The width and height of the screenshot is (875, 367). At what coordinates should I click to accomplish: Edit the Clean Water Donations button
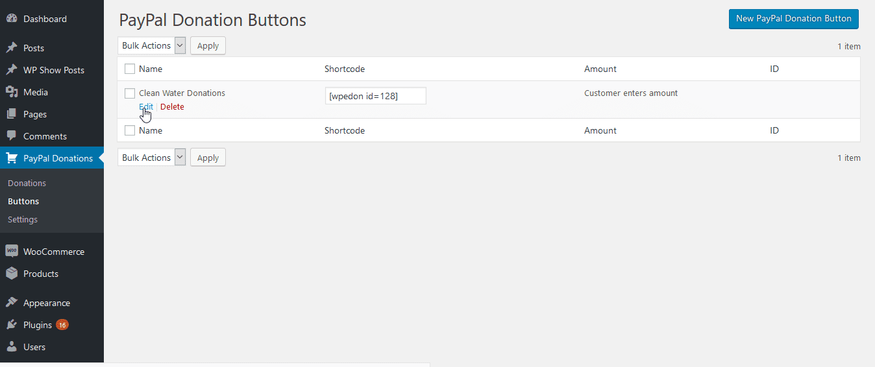point(146,107)
